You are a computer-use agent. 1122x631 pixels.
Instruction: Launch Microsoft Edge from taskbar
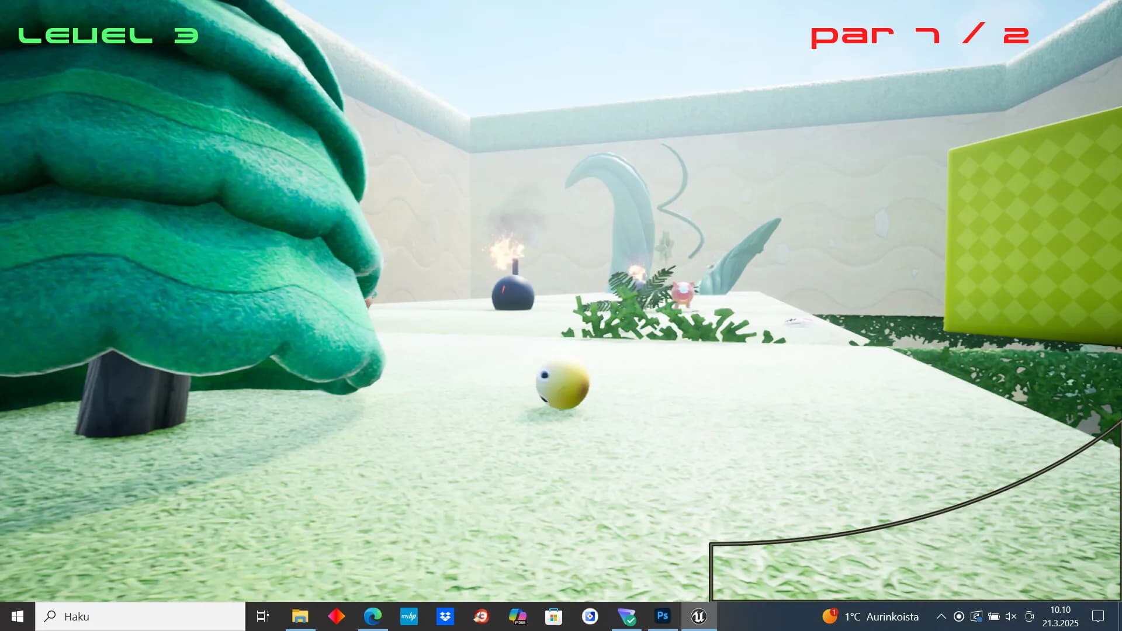coord(373,616)
